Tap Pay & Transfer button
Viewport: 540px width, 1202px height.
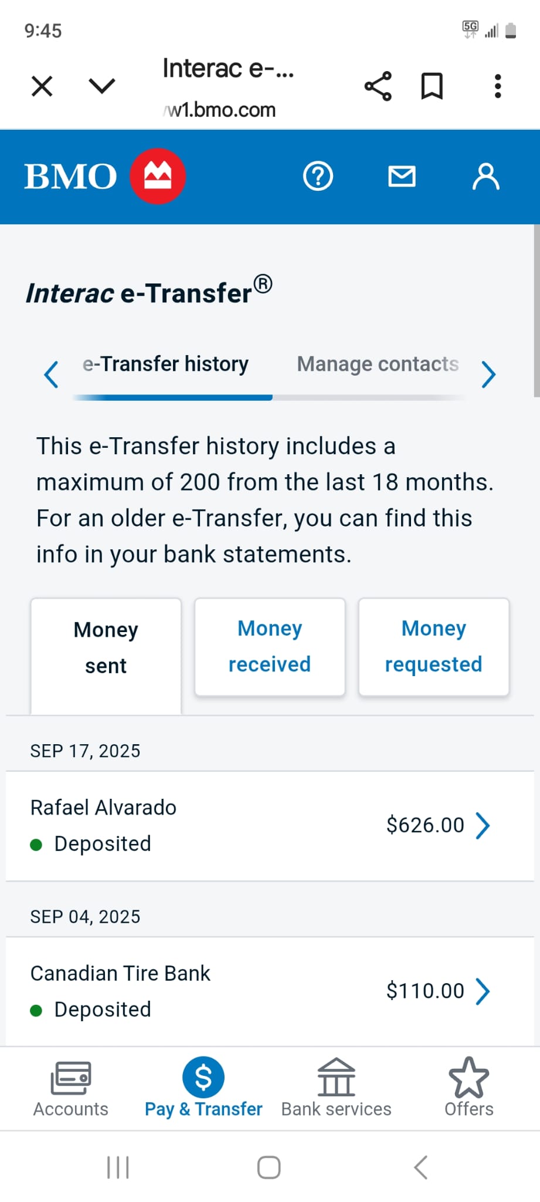(203, 1089)
